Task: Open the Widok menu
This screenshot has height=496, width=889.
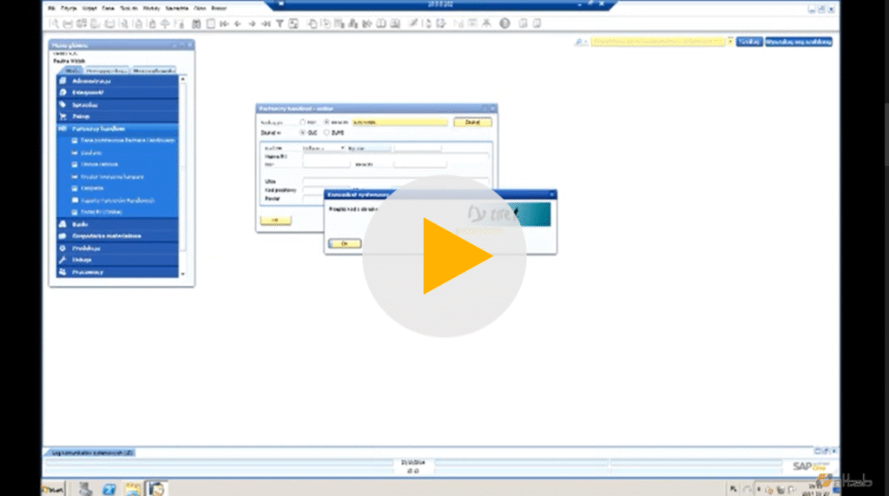Action: [89, 9]
